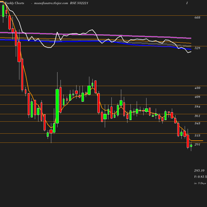Click the 'Weekly Charts' title text

(14, 3)
